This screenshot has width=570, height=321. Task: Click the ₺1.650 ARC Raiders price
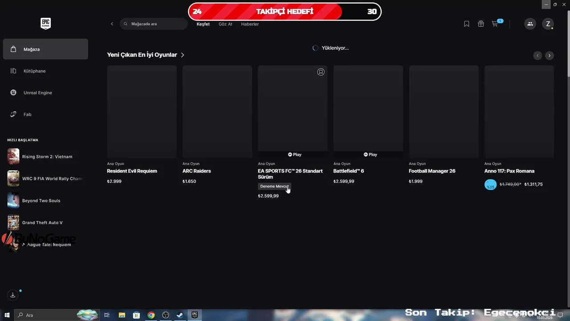point(189,181)
